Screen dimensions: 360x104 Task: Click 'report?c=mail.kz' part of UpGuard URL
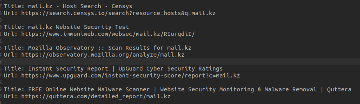[x=212, y=75]
